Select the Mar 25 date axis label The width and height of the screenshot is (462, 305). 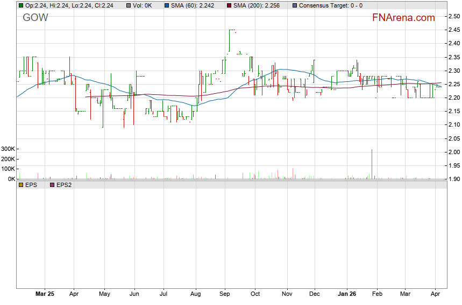click(x=45, y=294)
